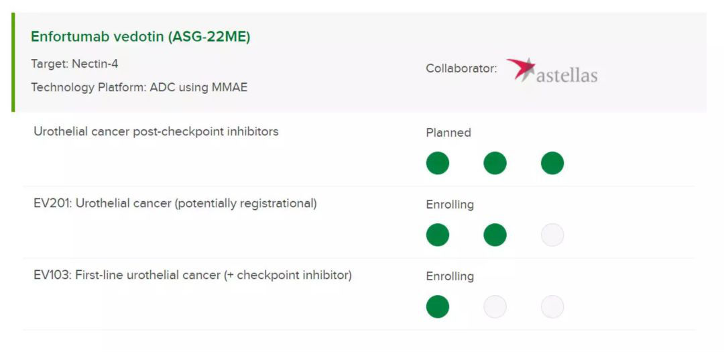
Task: Click empty third phase dot for EV201
Action: click(552, 235)
